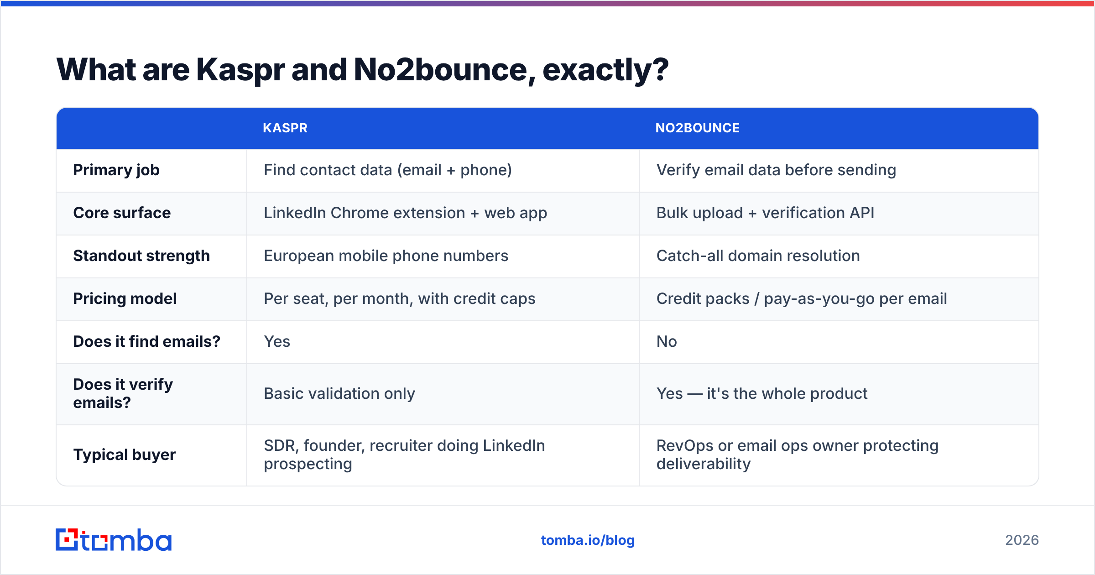Click 'Does it find emails?' row label

[147, 341]
